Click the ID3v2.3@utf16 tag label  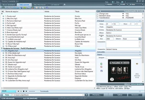(x=137, y=84)
